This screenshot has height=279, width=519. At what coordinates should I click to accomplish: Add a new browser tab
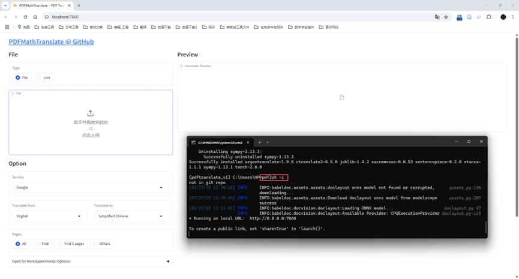tap(79, 5)
